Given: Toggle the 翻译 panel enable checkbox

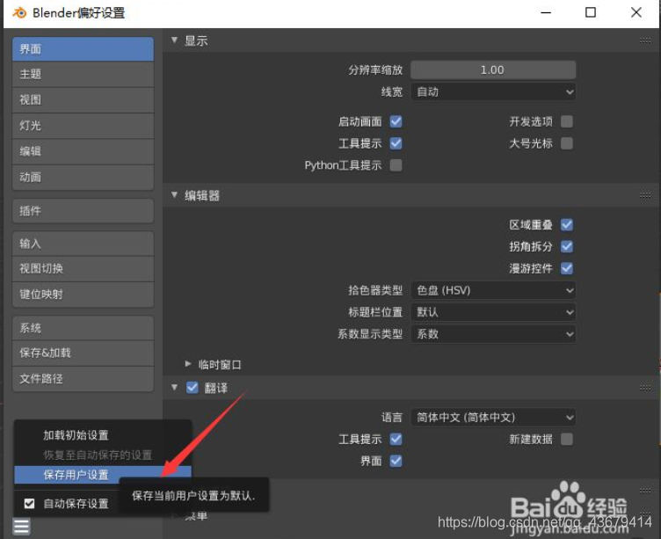Looking at the screenshot, I should pyautogui.click(x=192, y=388).
